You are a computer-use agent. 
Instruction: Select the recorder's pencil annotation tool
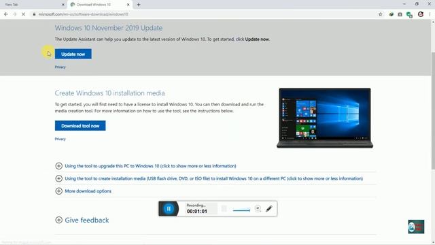point(269,209)
